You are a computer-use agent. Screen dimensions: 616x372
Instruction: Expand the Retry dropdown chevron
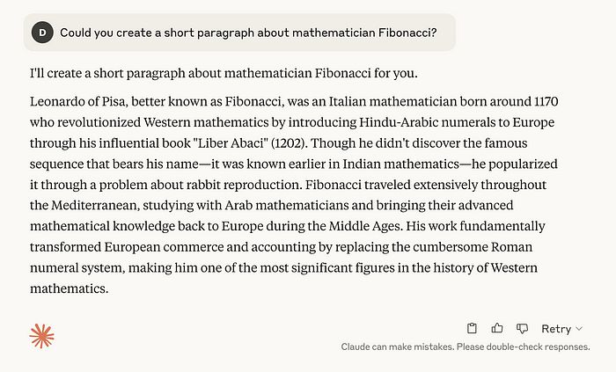coord(579,328)
